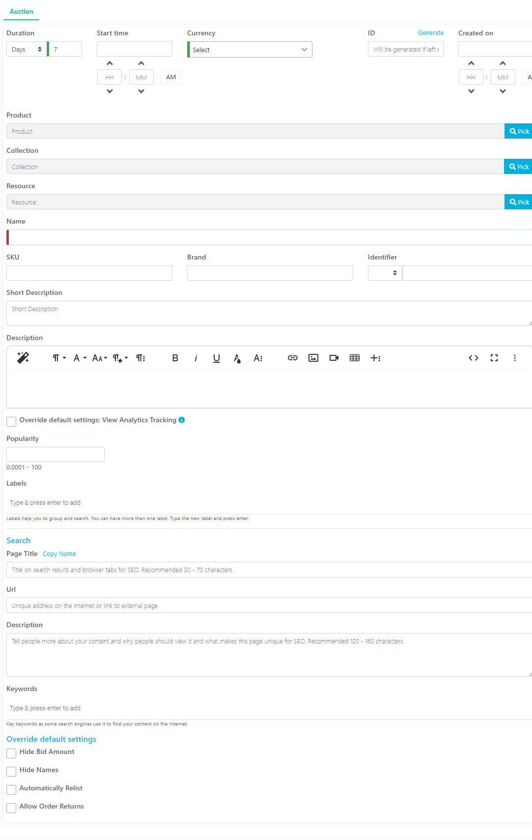The image size is (532, 840).
Task: Open paragraph style dropdown with star
Action: 120,358
